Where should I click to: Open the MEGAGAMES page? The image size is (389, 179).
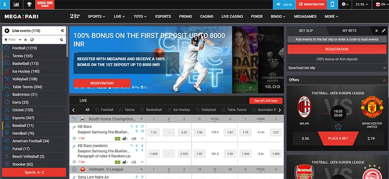point(305,16)
